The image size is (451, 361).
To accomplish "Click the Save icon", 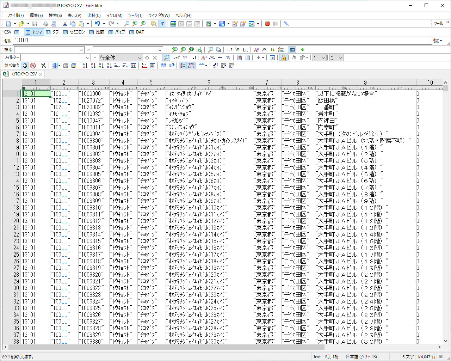I will 35,24.
